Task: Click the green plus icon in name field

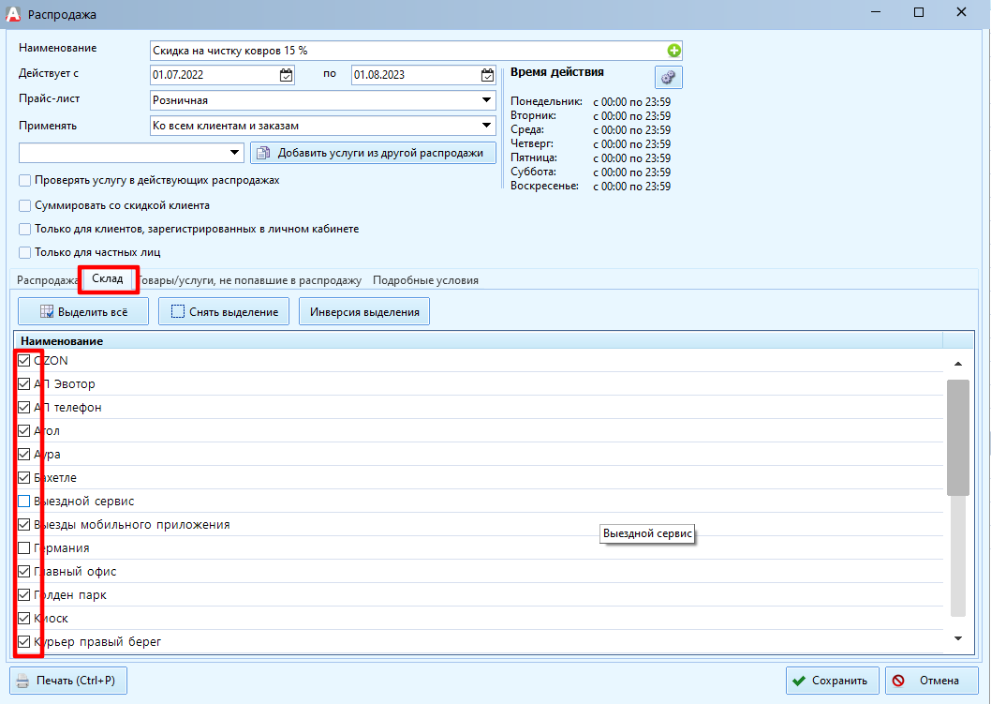Action: [x=673, y=51]
